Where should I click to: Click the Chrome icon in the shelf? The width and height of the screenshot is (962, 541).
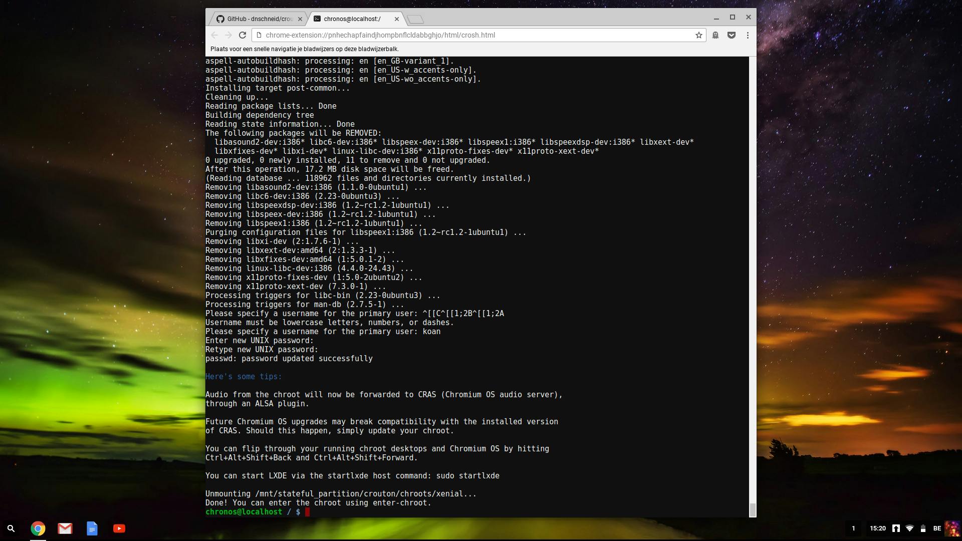[x=38, y=528]
